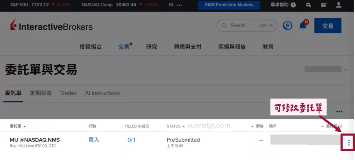Sort by the STATUS column header
This screenshot has width=355, height=160.
(176, 126)
